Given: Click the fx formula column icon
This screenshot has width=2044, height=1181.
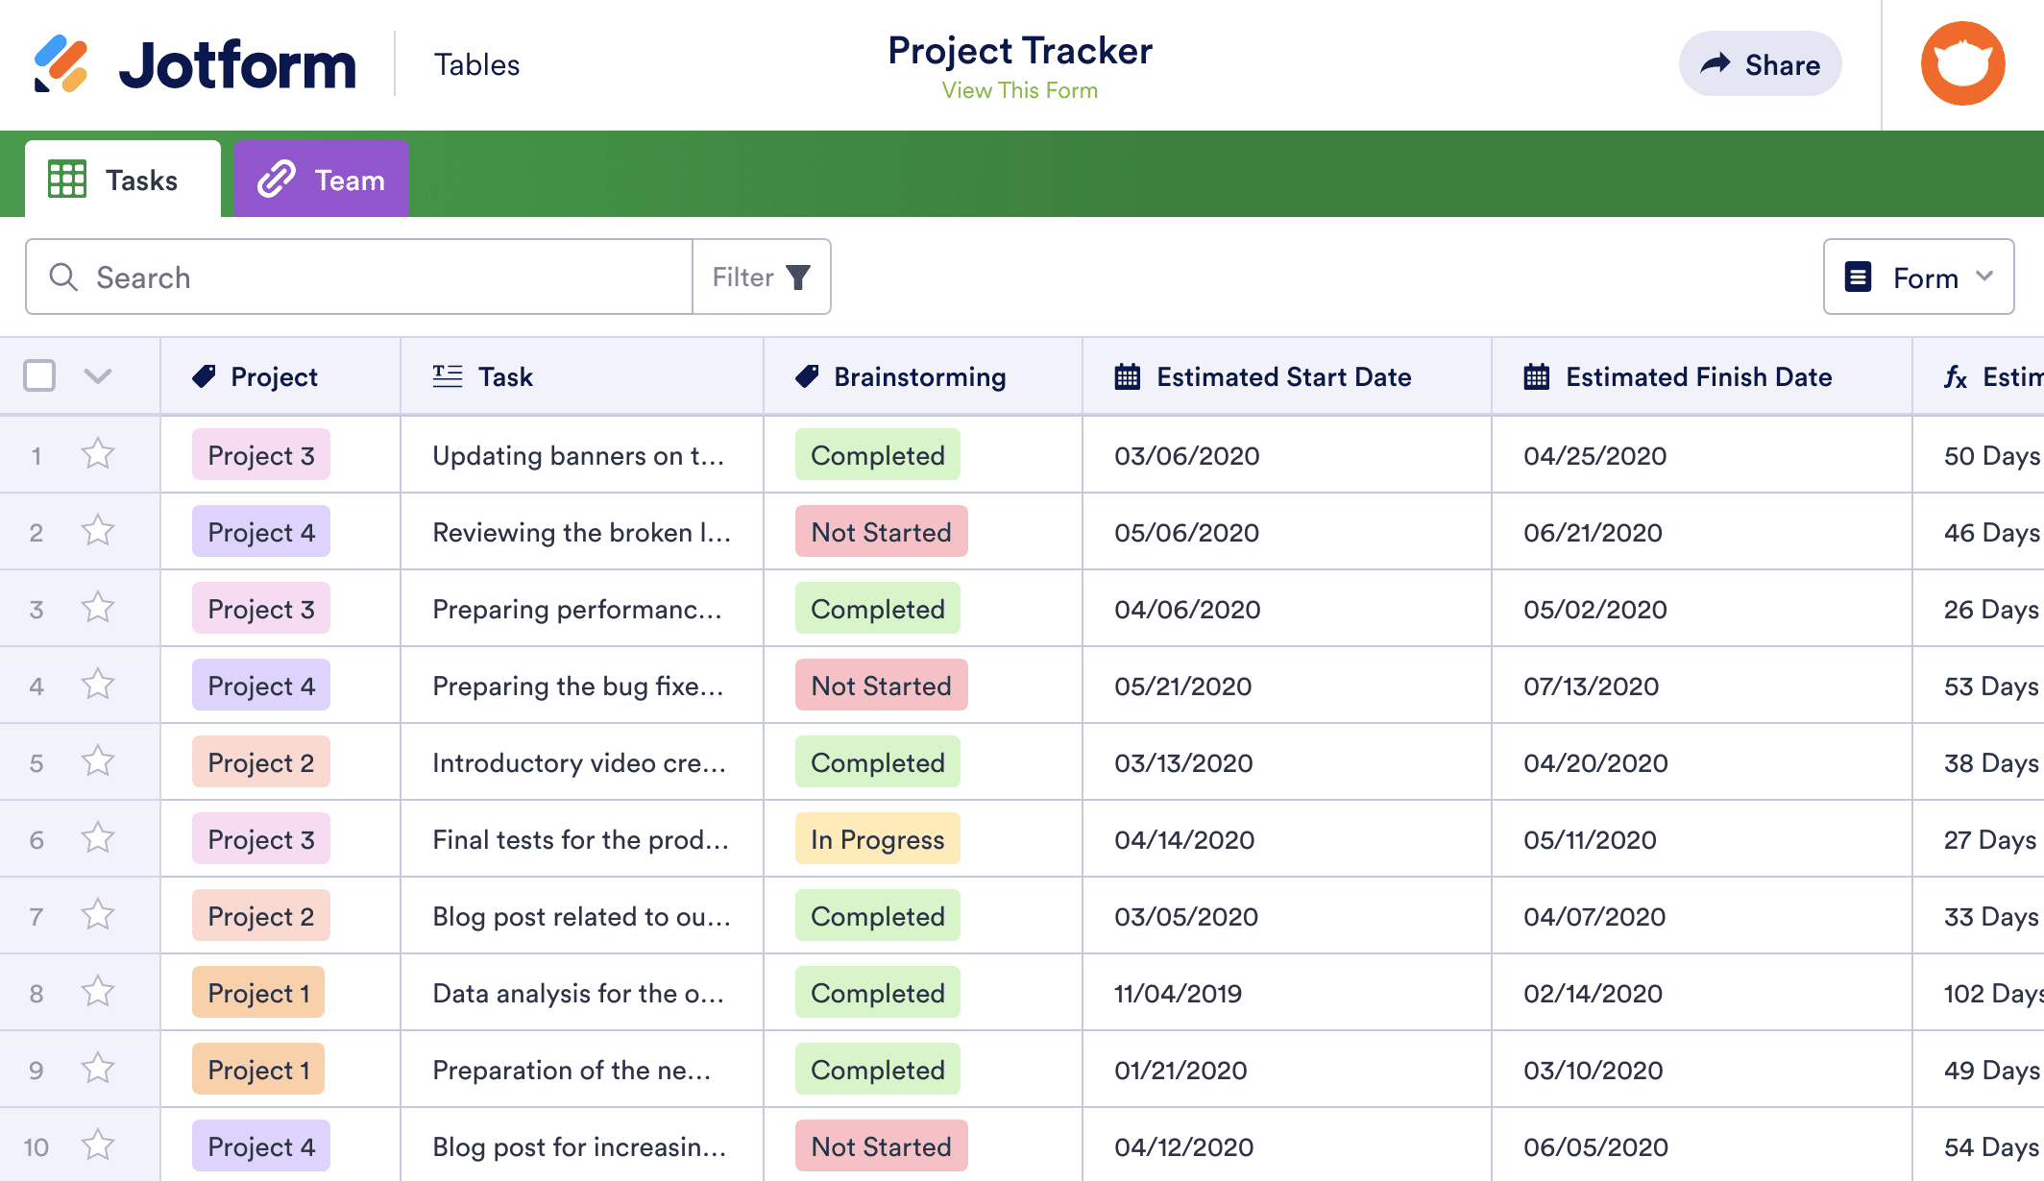Looking at the screenshot, I should point(1956,377).
